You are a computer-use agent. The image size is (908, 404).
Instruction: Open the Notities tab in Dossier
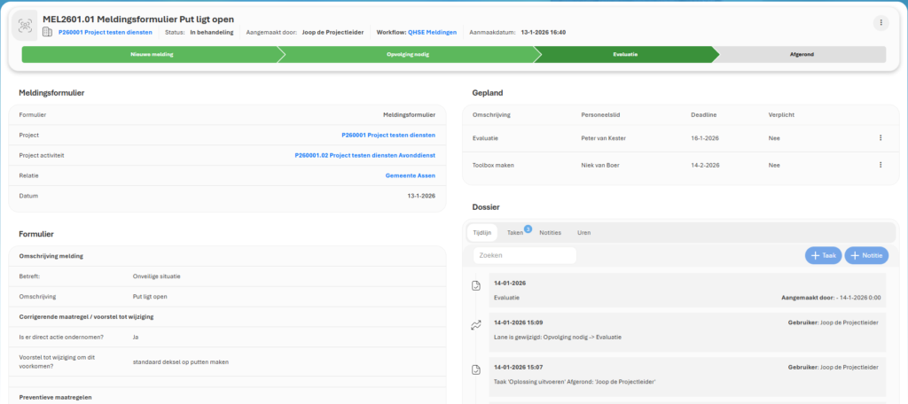click(550, 232)
